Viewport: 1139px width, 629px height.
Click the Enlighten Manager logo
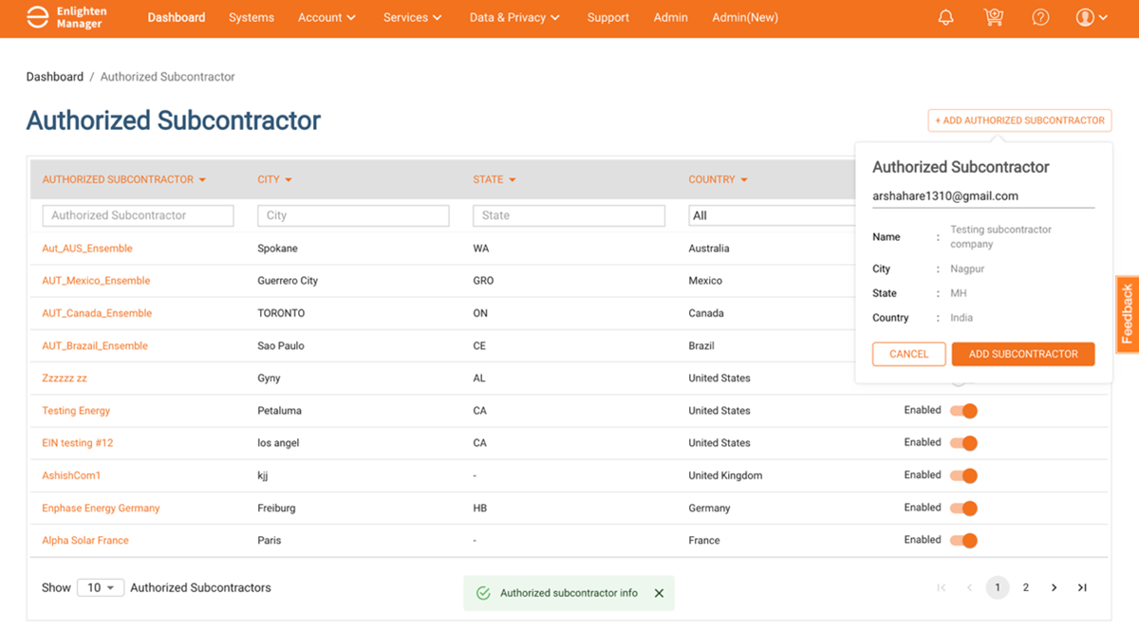pos(66,17)
